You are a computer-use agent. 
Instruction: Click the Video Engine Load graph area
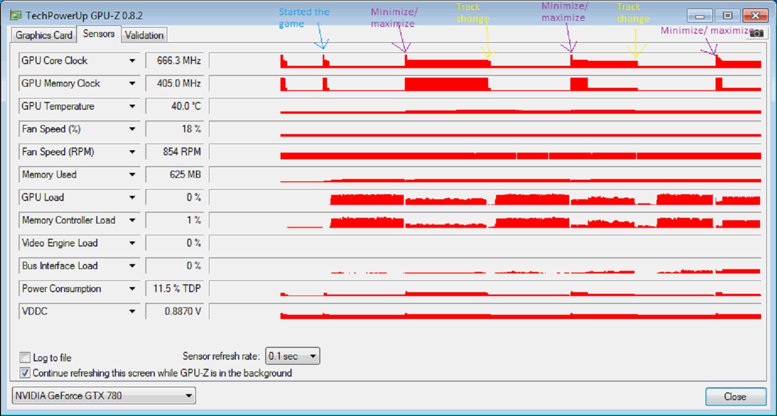coord(485,243)
